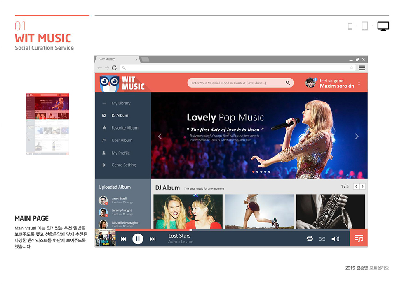Open the playlist icon in the player bar
The width and height of the screenshot is (404, 285).
tap(359, 238)
